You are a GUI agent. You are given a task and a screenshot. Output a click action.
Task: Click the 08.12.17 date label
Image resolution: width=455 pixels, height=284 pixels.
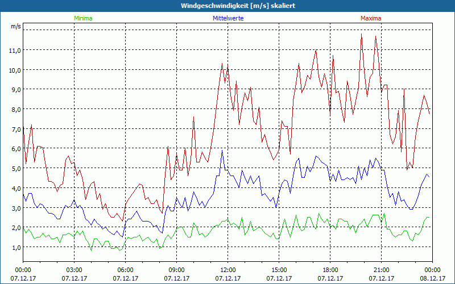[x=432, y=278]
